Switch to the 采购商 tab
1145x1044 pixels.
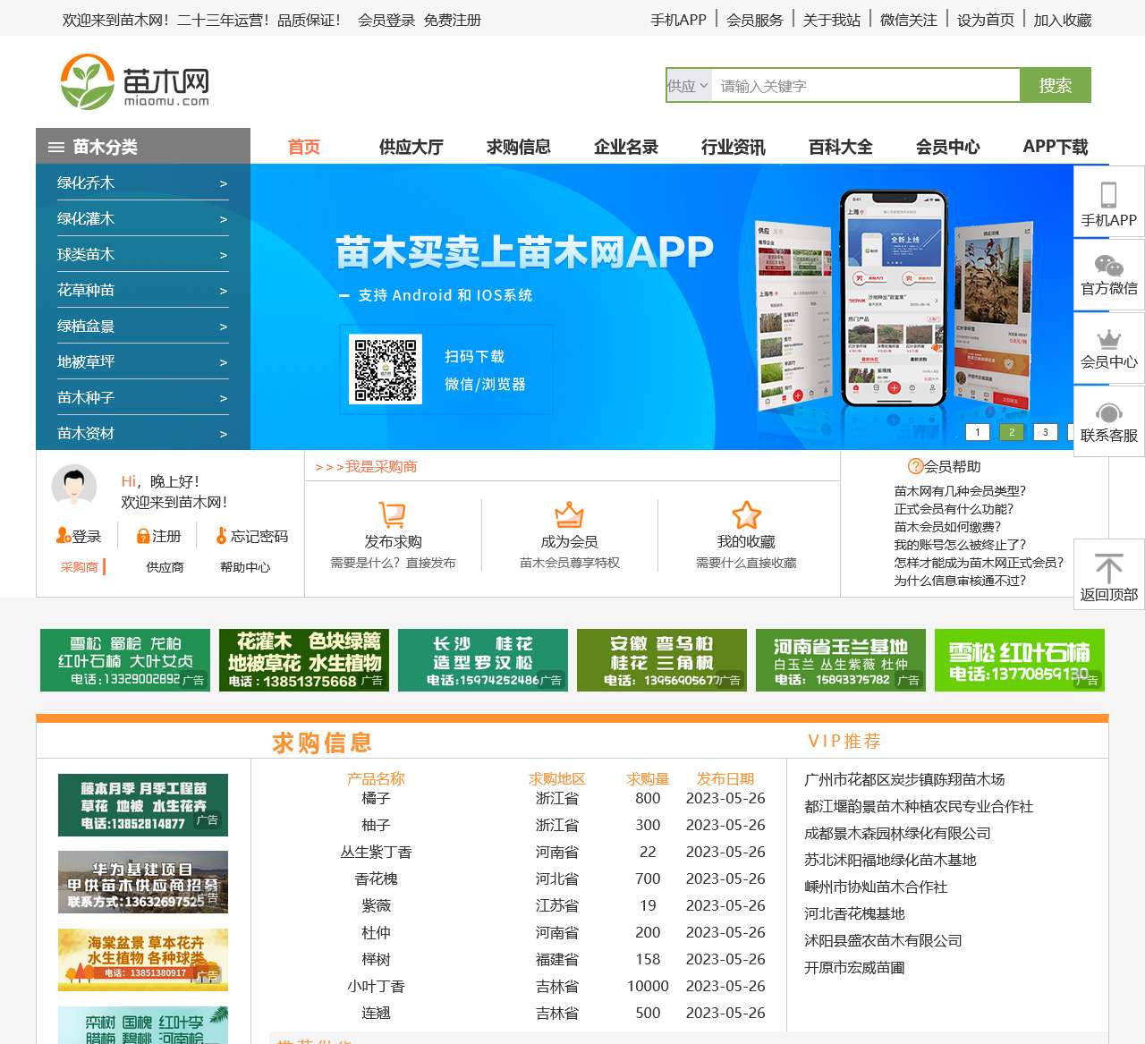click(79, 567)
